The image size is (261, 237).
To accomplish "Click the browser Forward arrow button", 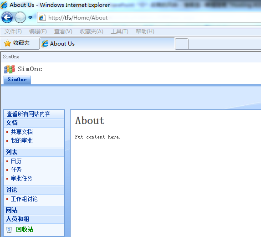I will [20, 17].
